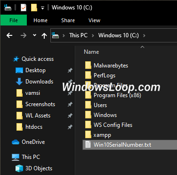Click the Downloads arrow icon
The height and width of the screenshot is (175, 177).
[19, 82]
